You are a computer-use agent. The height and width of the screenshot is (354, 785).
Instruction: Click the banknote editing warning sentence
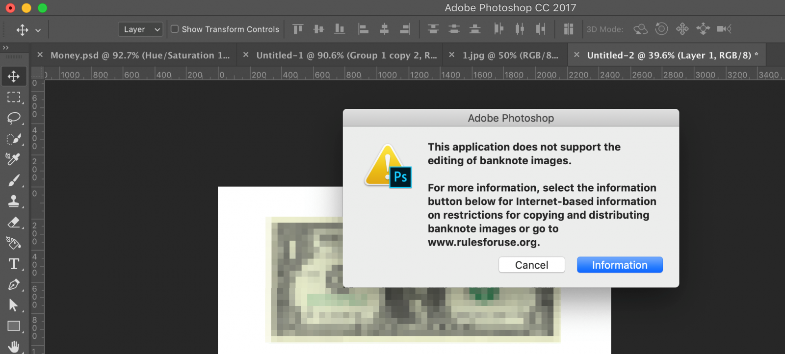[524, 153]
